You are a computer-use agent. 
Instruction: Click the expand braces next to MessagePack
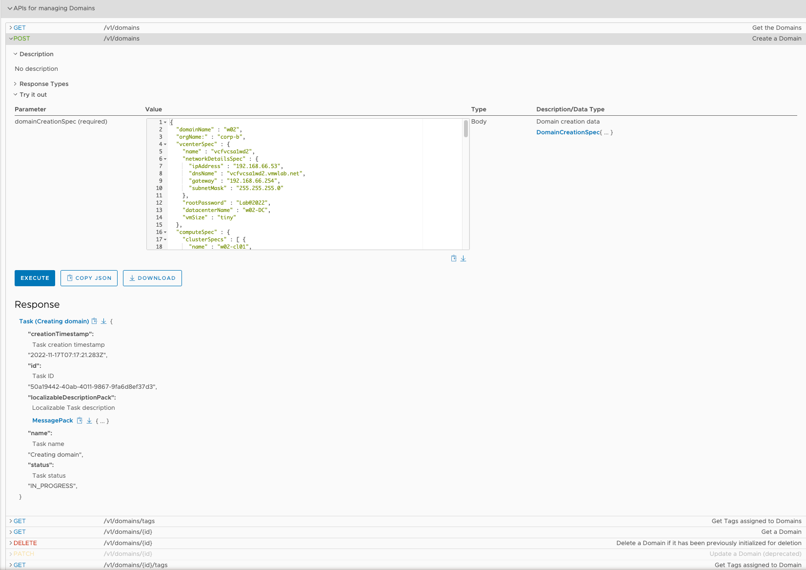click(x=102, y=421)
